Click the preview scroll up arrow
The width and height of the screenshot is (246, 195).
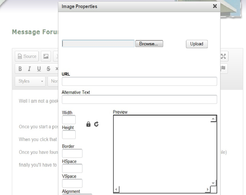pyautogui.click(x=213, y=119)
